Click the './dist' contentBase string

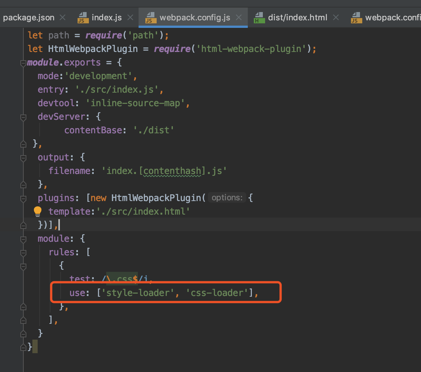[x=153, y=130]
